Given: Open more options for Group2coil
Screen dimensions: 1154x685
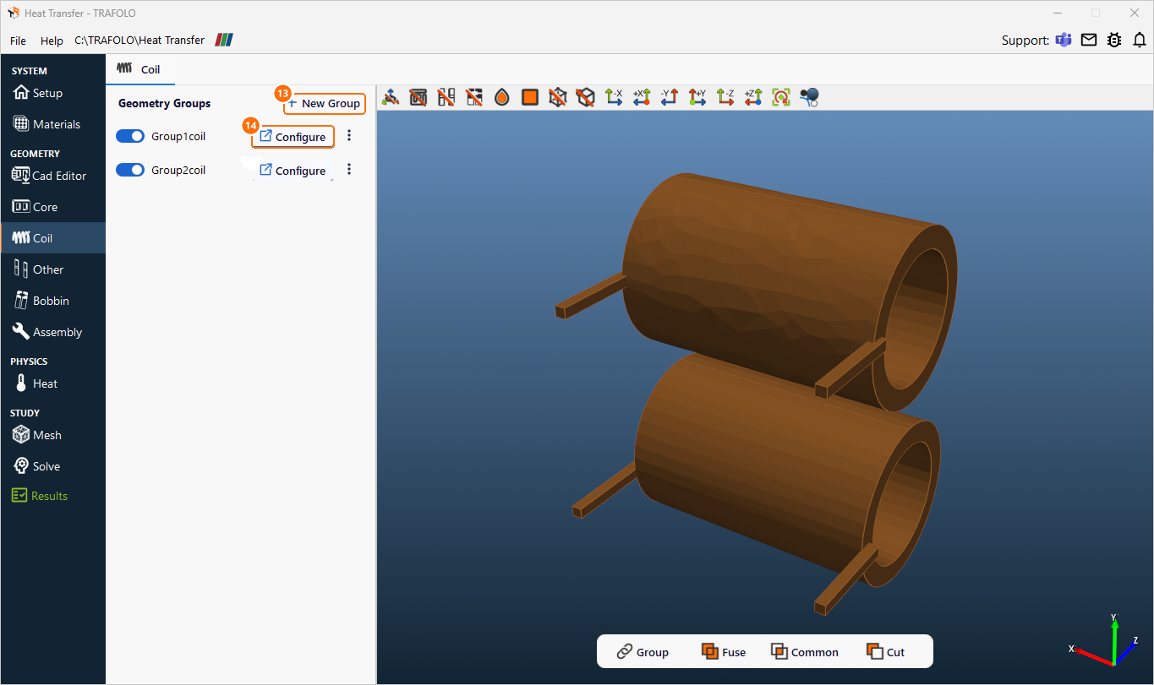Looking at the screenshot, I should click(x=349, y=170).
